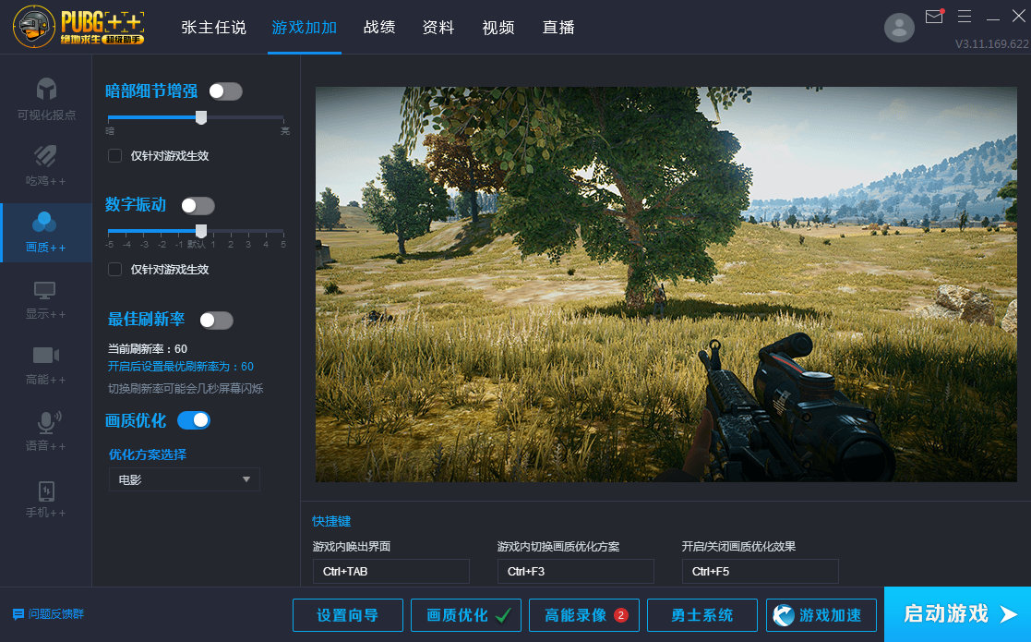Viewport: 1031px width, 642px height.
Task: Switch to the 直播 tab
Action: tap(558, 28)
